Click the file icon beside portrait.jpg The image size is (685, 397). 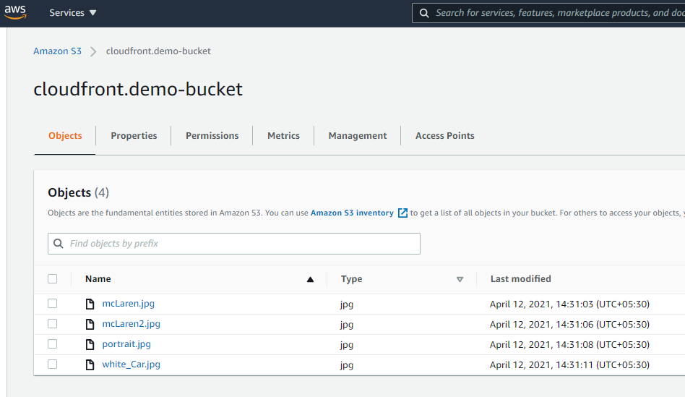[90, 344]
